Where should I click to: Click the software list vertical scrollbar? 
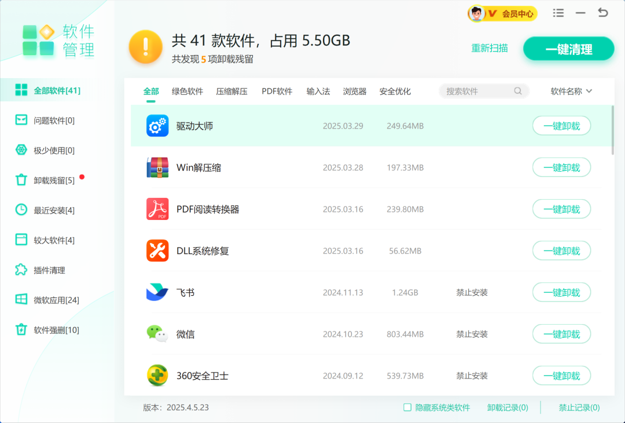pyautogui.click(x=612, y=130)
